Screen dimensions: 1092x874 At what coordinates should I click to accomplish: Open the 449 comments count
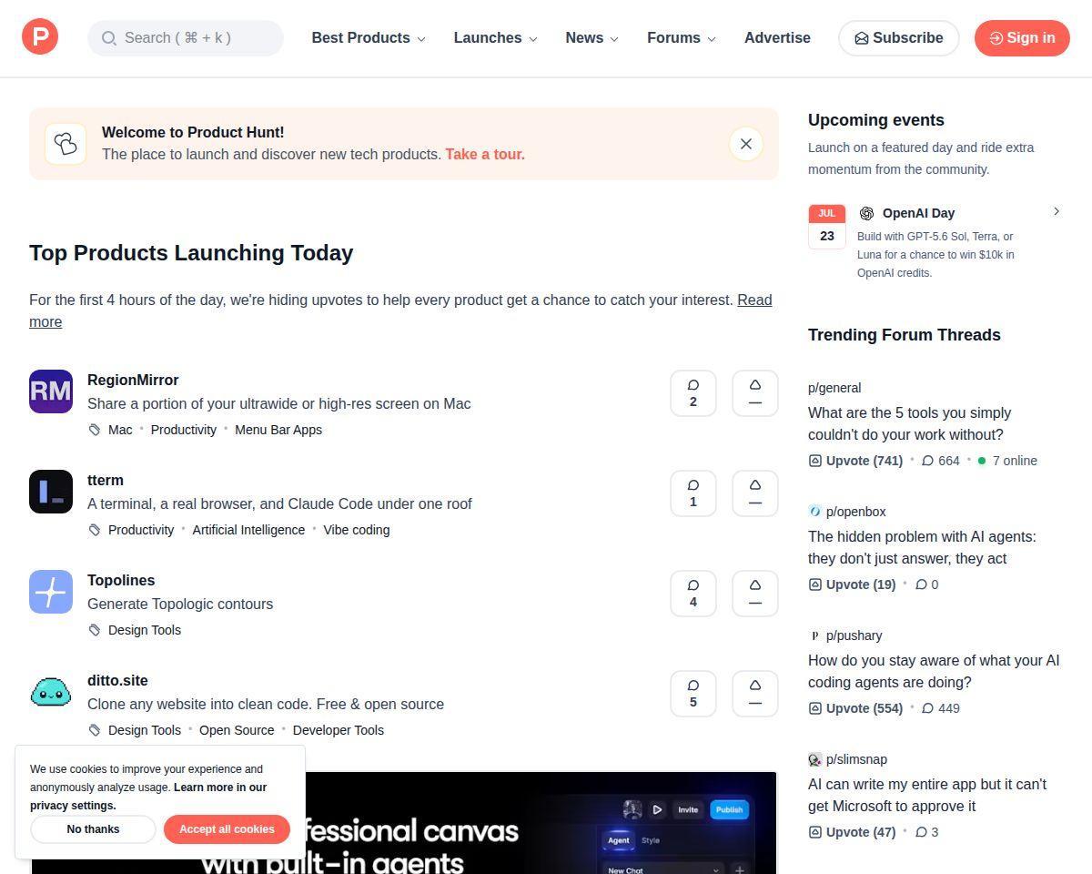coord(941,708)
